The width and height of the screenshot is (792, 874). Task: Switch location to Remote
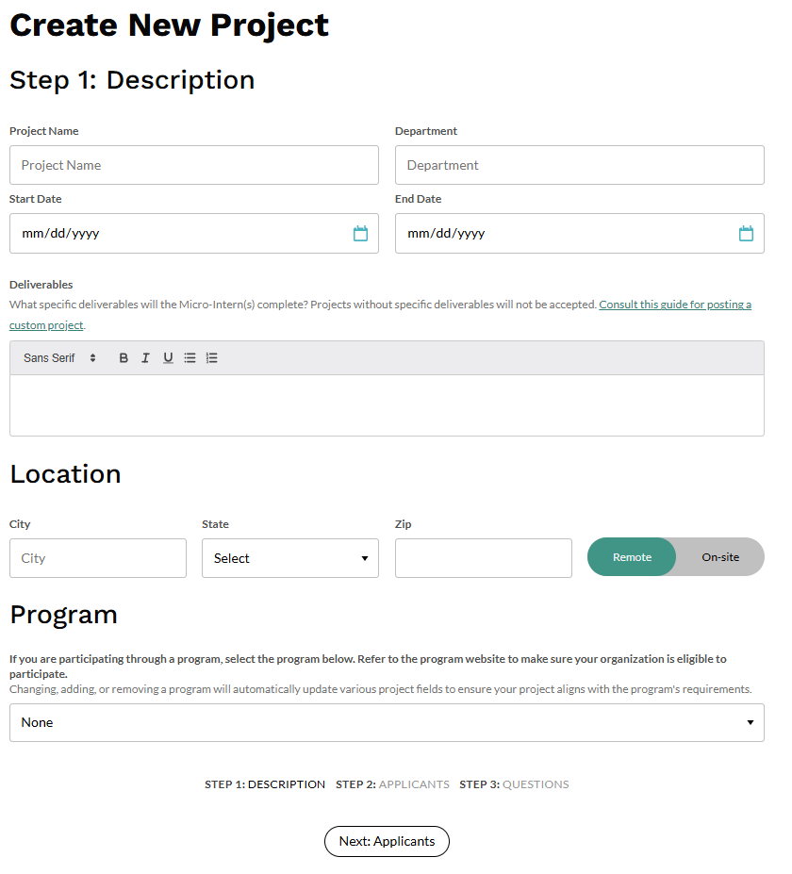(632, 557)
